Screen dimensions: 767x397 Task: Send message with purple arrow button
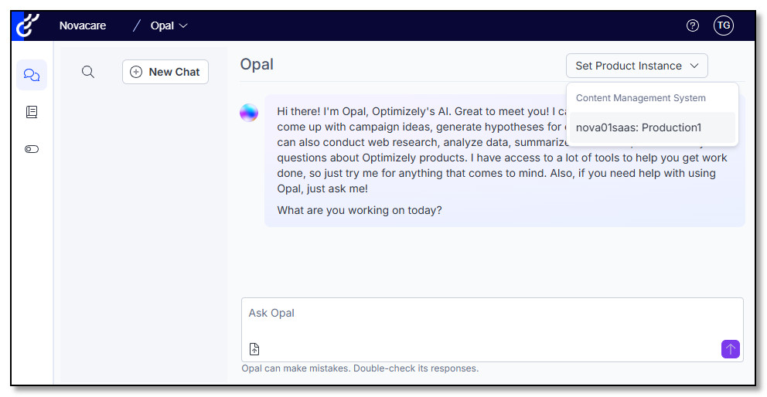[x=731, y=349]
